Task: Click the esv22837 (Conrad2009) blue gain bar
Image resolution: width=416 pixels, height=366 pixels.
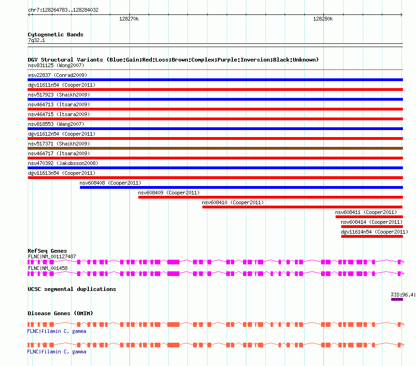Action: click(215, 80)
